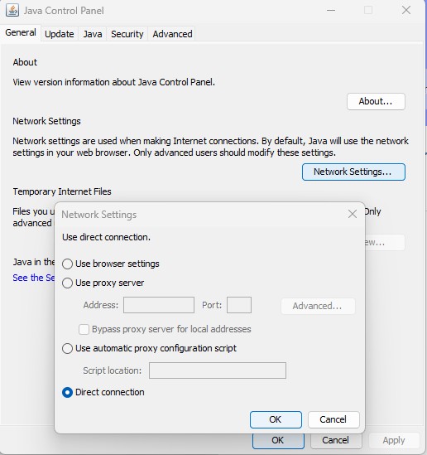Select Use proxy server option

coord(103,283)
